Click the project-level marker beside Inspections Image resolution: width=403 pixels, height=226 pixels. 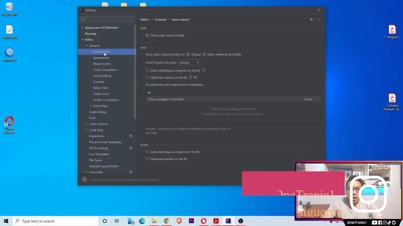tap(131, 136)
